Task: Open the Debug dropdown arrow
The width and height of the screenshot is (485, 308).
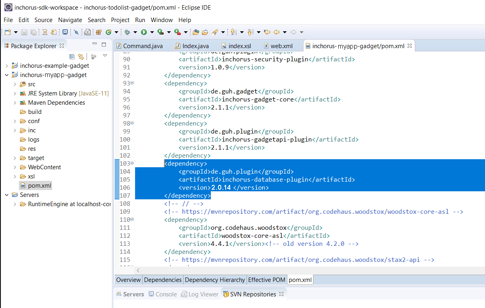Action: click(x=135, y=32)
